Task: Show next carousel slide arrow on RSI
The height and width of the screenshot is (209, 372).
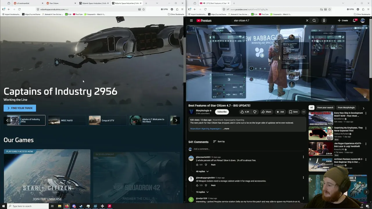Action: point(176,120)
